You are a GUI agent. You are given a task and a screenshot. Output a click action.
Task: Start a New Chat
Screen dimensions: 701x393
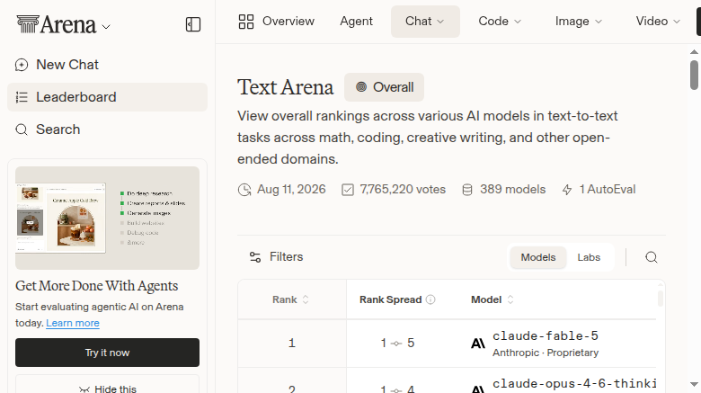coord(107,65)
